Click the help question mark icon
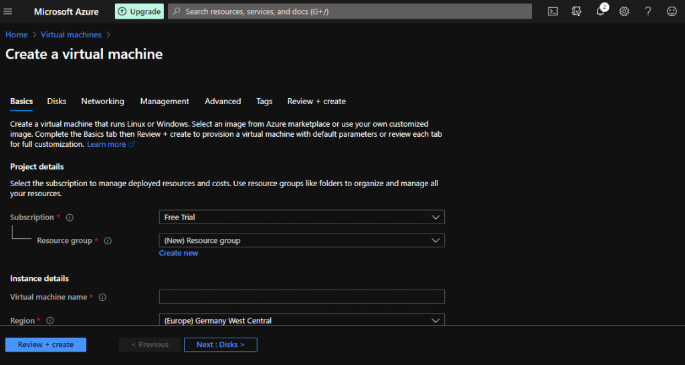This screenshot has width=685, height=365. click(x=648, y=11)
